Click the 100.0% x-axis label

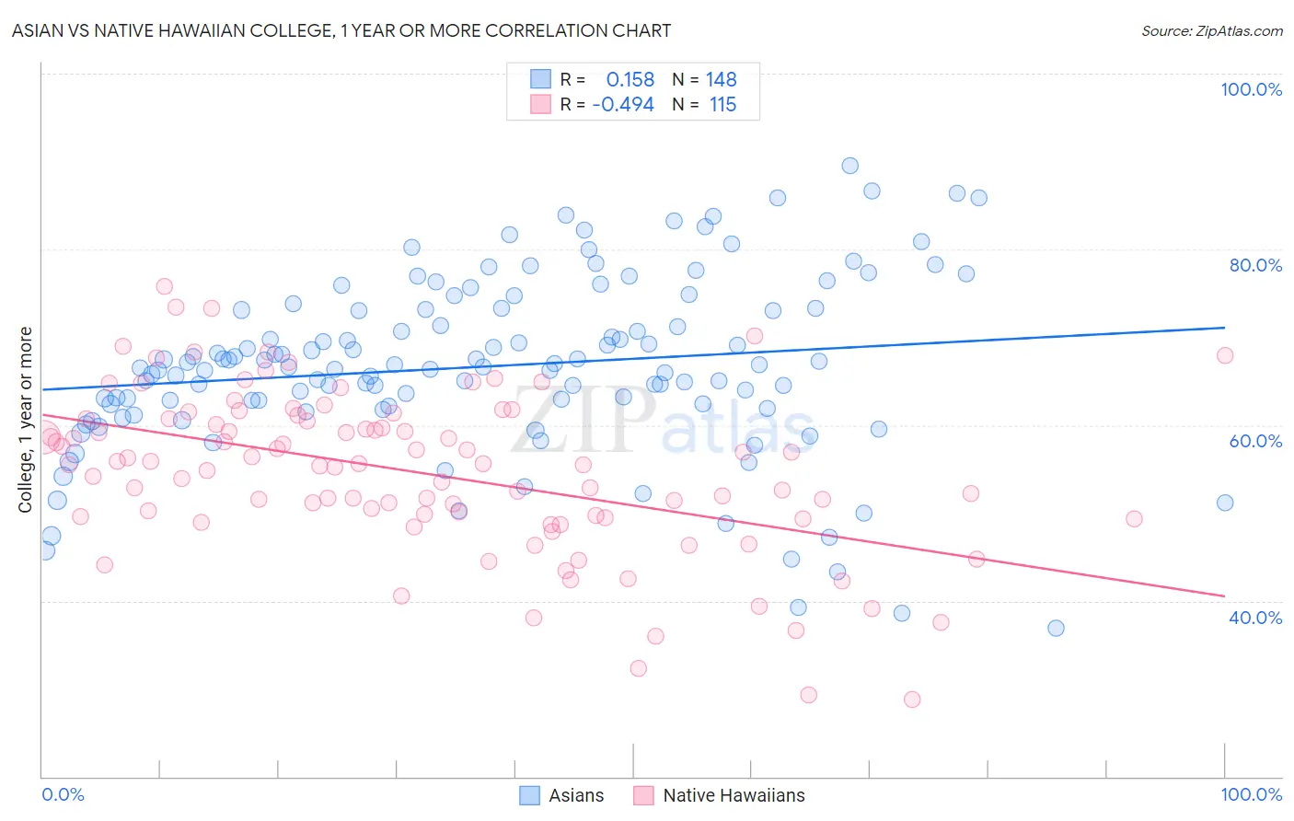pos(1251,794)
